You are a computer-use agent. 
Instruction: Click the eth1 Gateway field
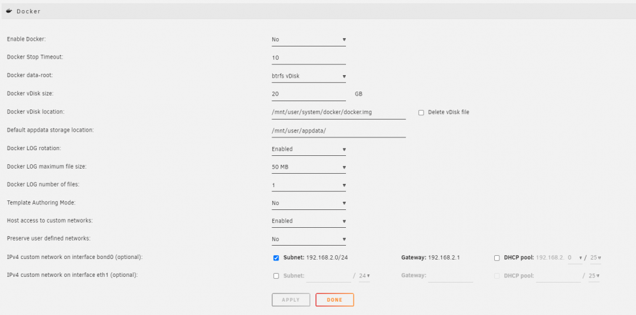click(451, 276)
